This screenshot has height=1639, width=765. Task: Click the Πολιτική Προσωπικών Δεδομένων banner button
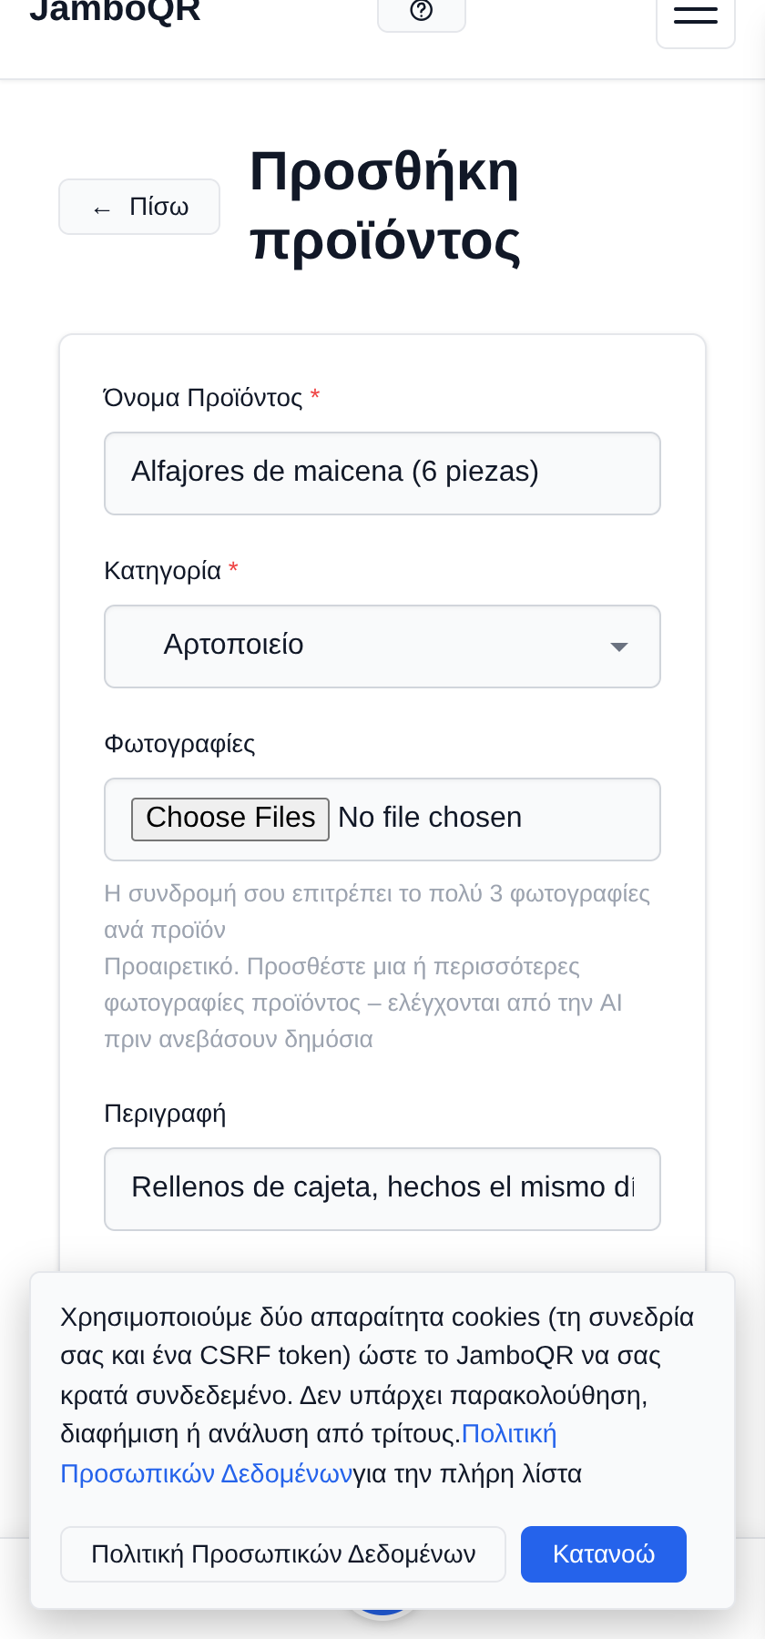(283, 1554)
